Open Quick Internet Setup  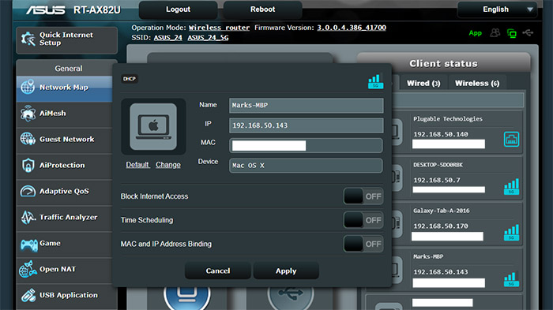coord(66,39)
